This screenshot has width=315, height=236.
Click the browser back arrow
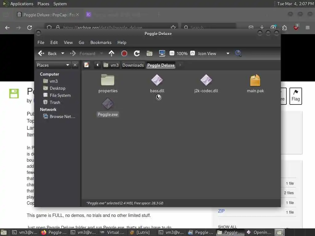pos(7,27)
